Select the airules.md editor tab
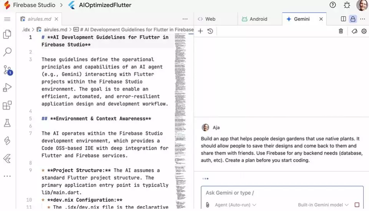The width and height of the screenshot is (369, 211). (x=39, y=19)
